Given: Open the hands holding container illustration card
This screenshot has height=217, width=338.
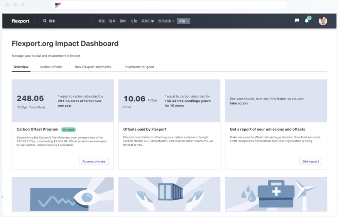Looking at the screenshot, I should pos(169,195).
